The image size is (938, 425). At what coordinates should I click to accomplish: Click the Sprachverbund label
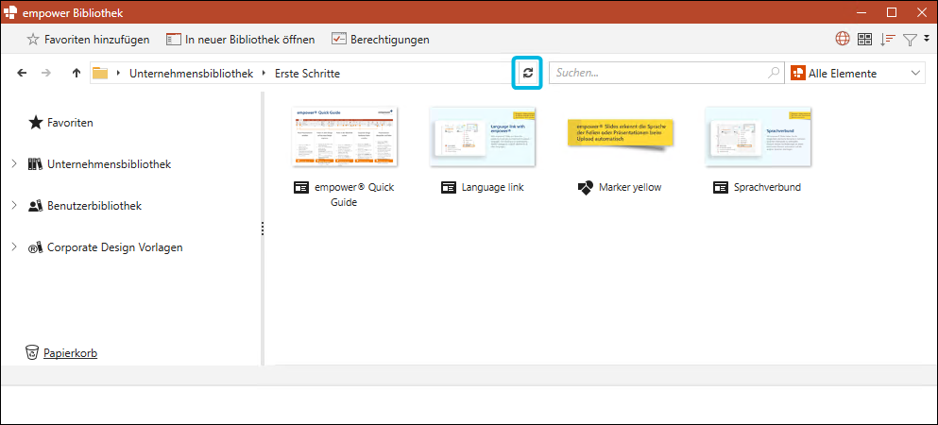[x=768, y=188]
